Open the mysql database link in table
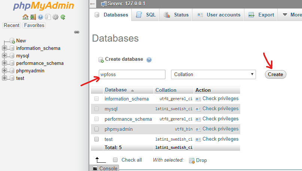The image size is (302, 171). point(111,109)
